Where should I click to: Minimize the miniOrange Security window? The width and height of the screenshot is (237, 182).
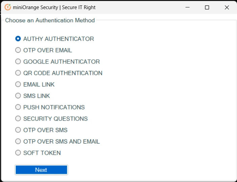[188, 7]
